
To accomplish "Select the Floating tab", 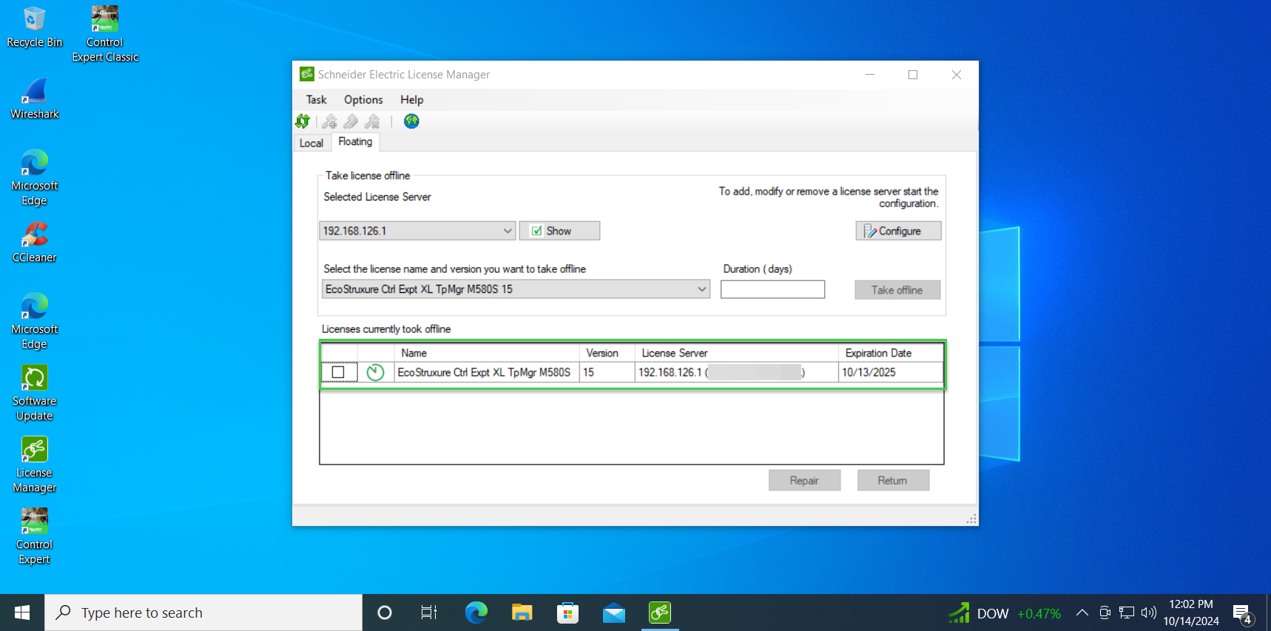I will pos(355,142).
